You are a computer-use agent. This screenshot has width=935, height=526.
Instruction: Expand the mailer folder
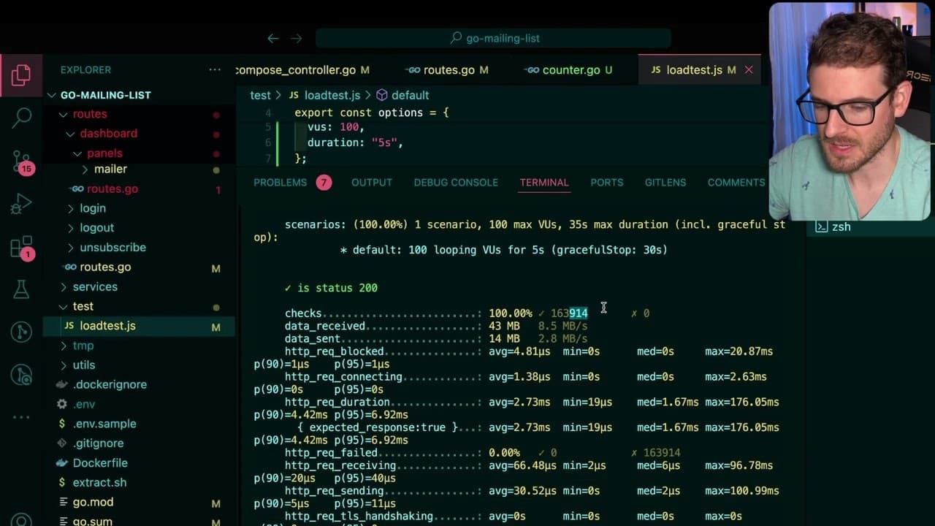(139, 169)
